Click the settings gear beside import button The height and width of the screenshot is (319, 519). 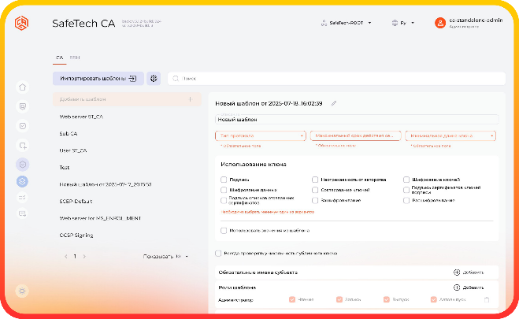point(154,79)
